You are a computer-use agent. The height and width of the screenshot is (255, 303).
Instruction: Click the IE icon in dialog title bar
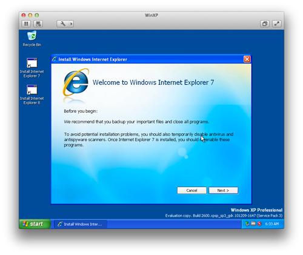(55, 59)
